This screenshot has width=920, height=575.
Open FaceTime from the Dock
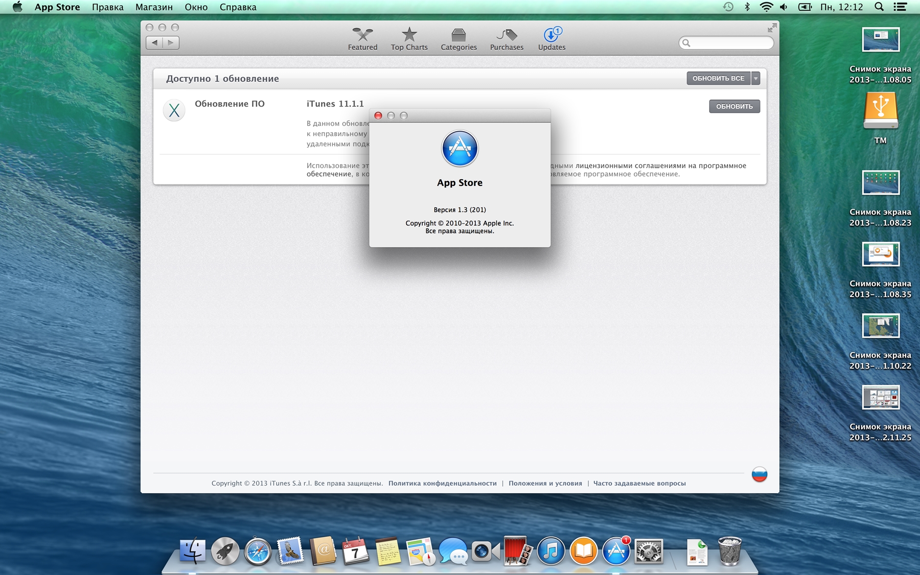click(x=485, y=552)
